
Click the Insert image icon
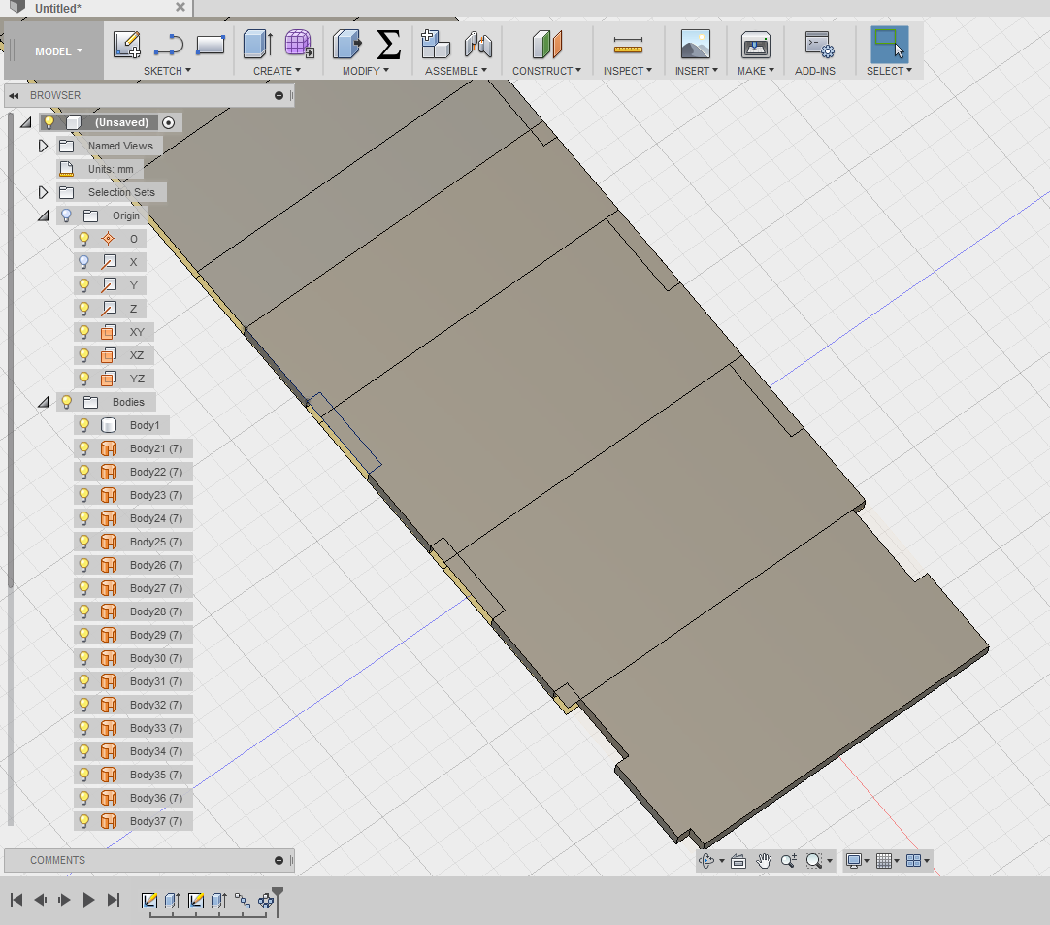click(x=696, y=45)
